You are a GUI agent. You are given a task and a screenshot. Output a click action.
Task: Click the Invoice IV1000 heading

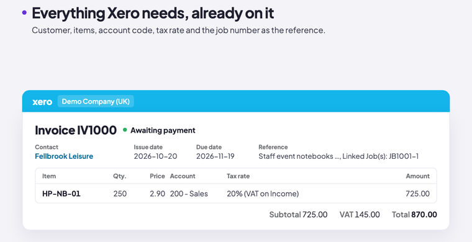tap(76, 130)
